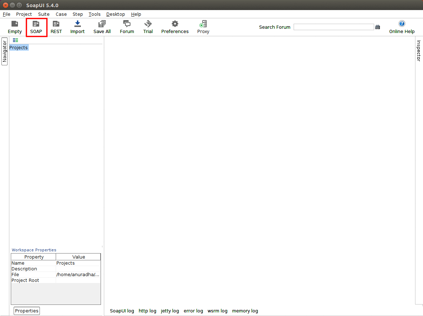
Task: Click Save All projects icon
Action: click(102, 27)
